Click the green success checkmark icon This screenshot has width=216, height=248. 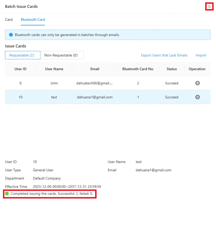click(x=7, y=194)
